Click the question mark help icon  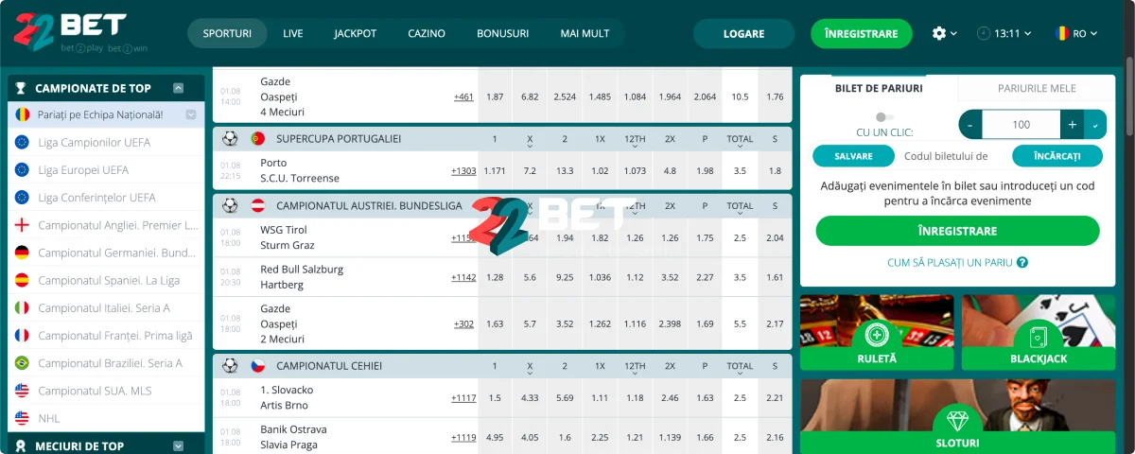[x=1022, y=263]
